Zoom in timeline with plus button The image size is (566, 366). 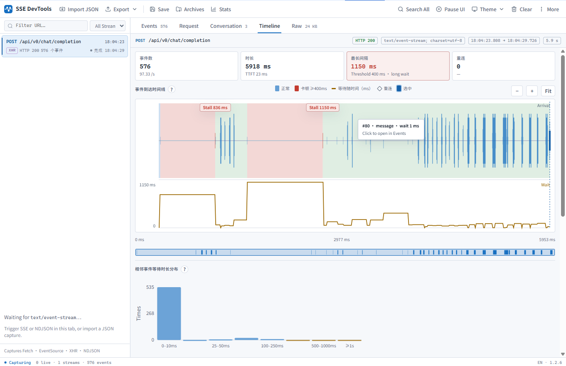[532, 91]
